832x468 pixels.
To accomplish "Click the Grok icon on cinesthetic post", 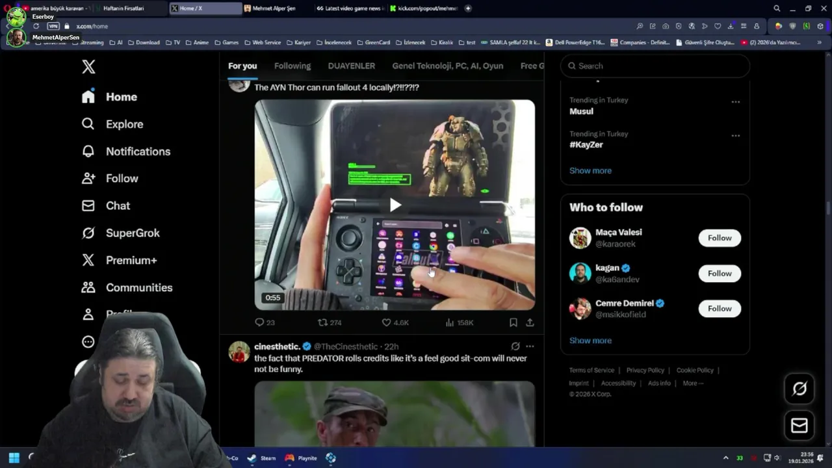I will tap(515, 346).
